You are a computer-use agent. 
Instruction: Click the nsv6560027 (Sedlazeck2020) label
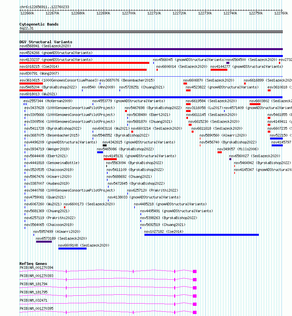tap(255, 156)
